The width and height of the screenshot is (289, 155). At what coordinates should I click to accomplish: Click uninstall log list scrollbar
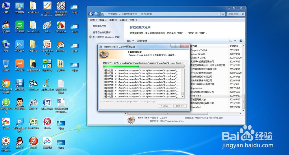(183, 84)
